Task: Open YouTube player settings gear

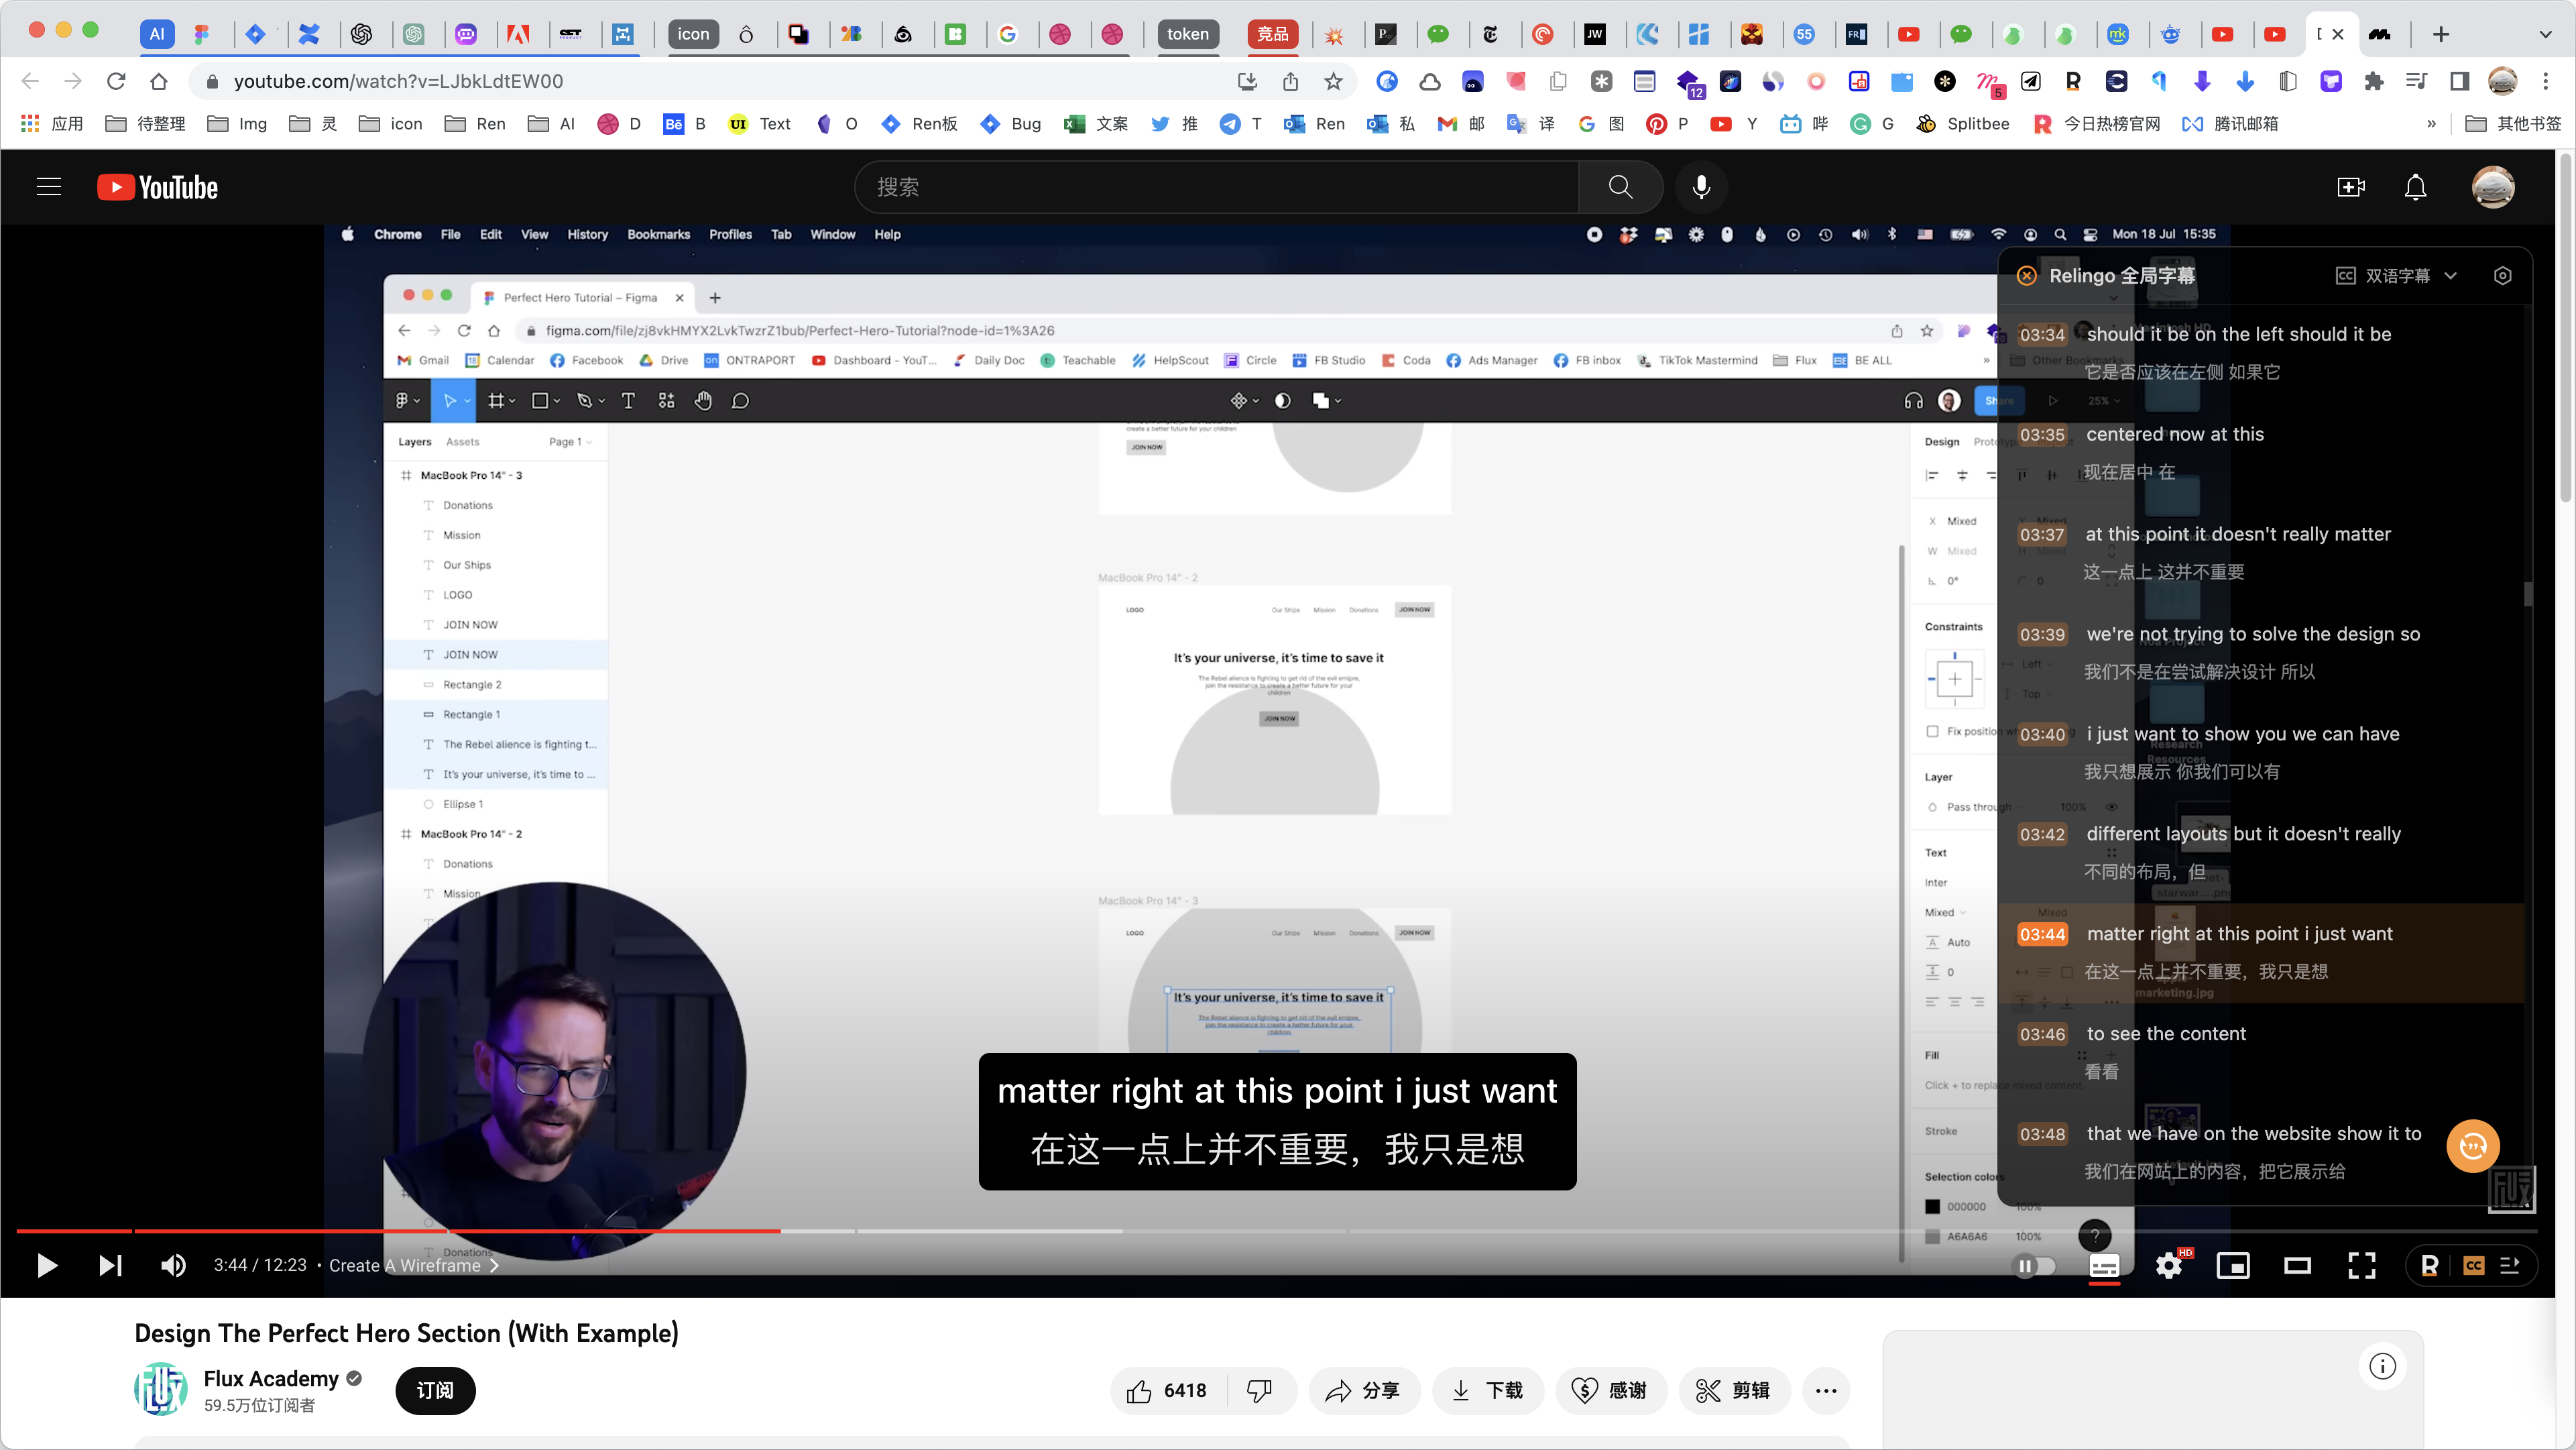Action: [x=2168, y=1266]
